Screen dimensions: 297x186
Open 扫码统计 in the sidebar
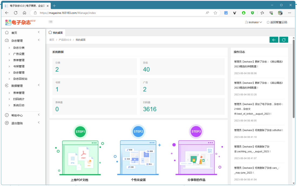click(19, 99)
